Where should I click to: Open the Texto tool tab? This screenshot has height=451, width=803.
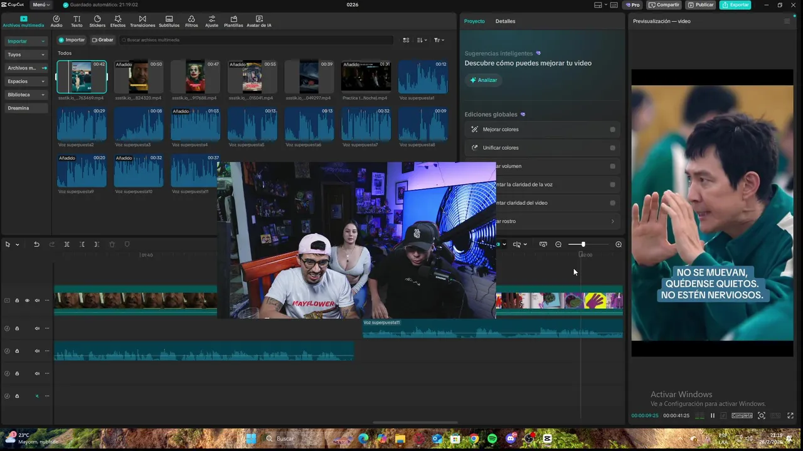click(x=77, y=21)
